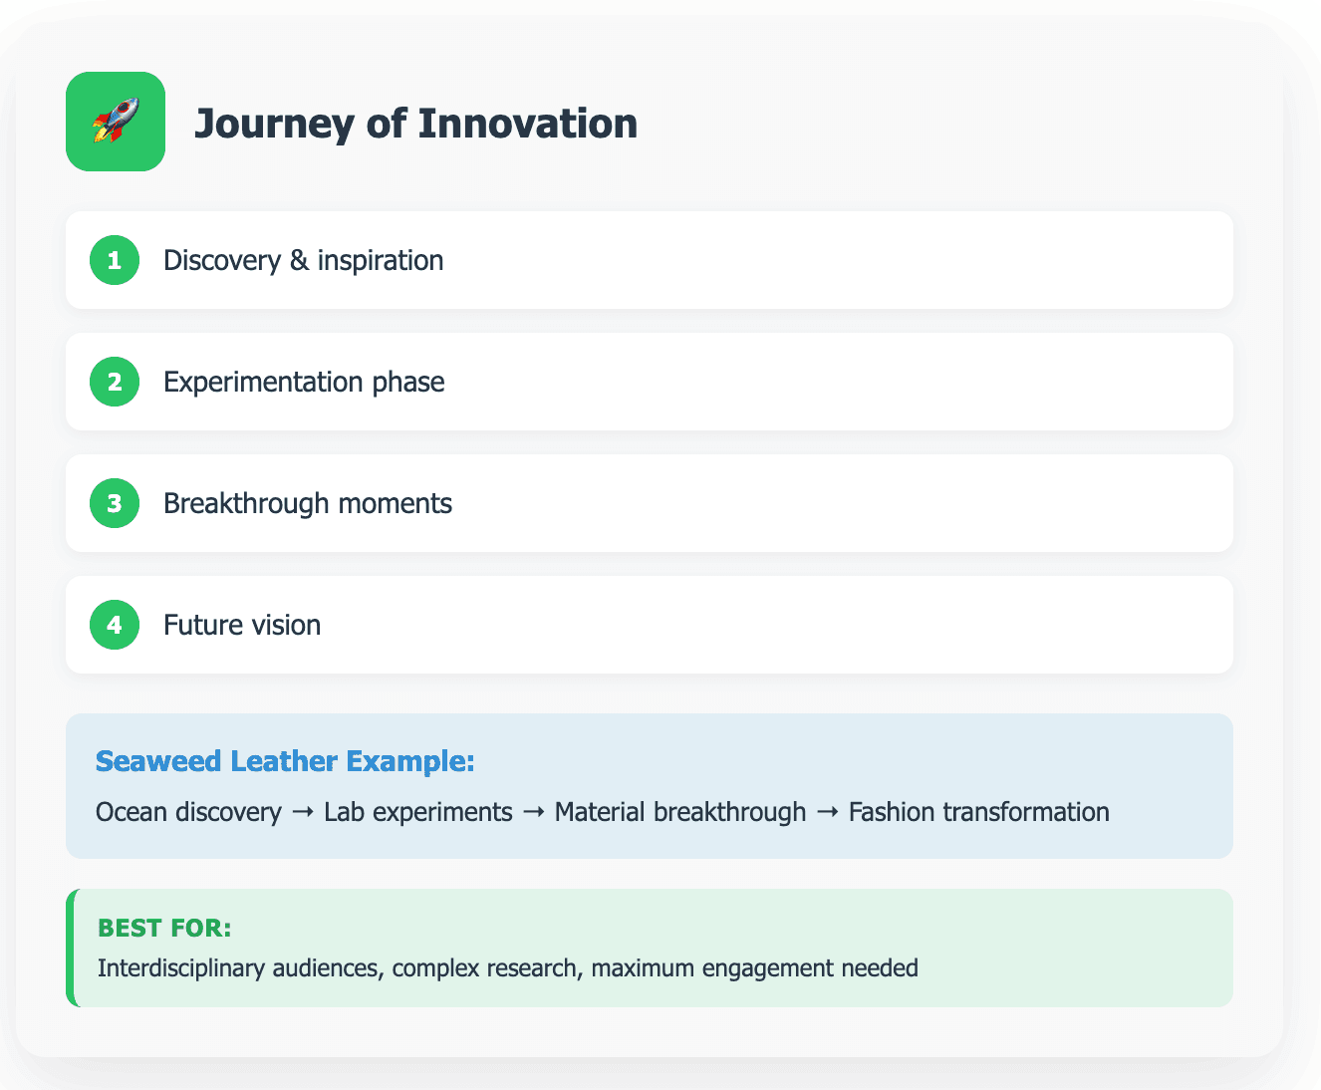Screen dimensions: 1321x1090
Task: Click the Seaweed Leather Example title
Action: click(285, 761)
